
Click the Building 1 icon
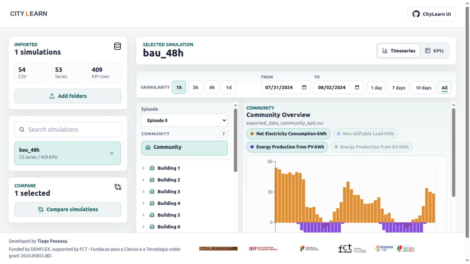(152, 168)
